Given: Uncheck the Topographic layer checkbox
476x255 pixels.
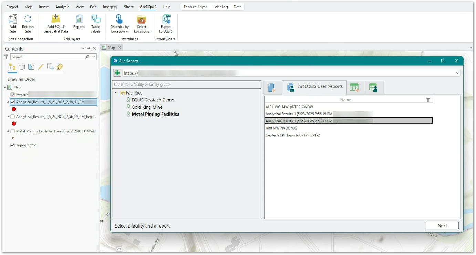Looking at the screenshot, I should 13,145.
